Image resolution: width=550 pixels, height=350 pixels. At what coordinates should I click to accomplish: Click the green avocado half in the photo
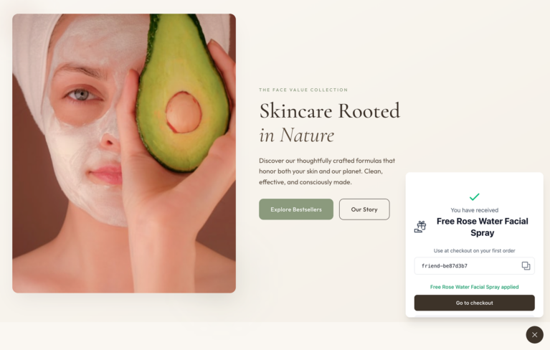click(182, 91)
